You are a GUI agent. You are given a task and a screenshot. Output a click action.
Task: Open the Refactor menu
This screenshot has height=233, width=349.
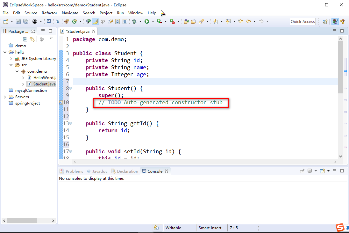(49, 13)
